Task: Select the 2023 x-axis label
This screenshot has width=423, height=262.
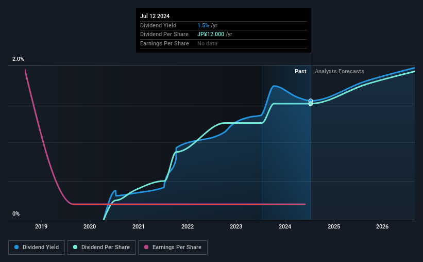Action: (x=236, y=226)
